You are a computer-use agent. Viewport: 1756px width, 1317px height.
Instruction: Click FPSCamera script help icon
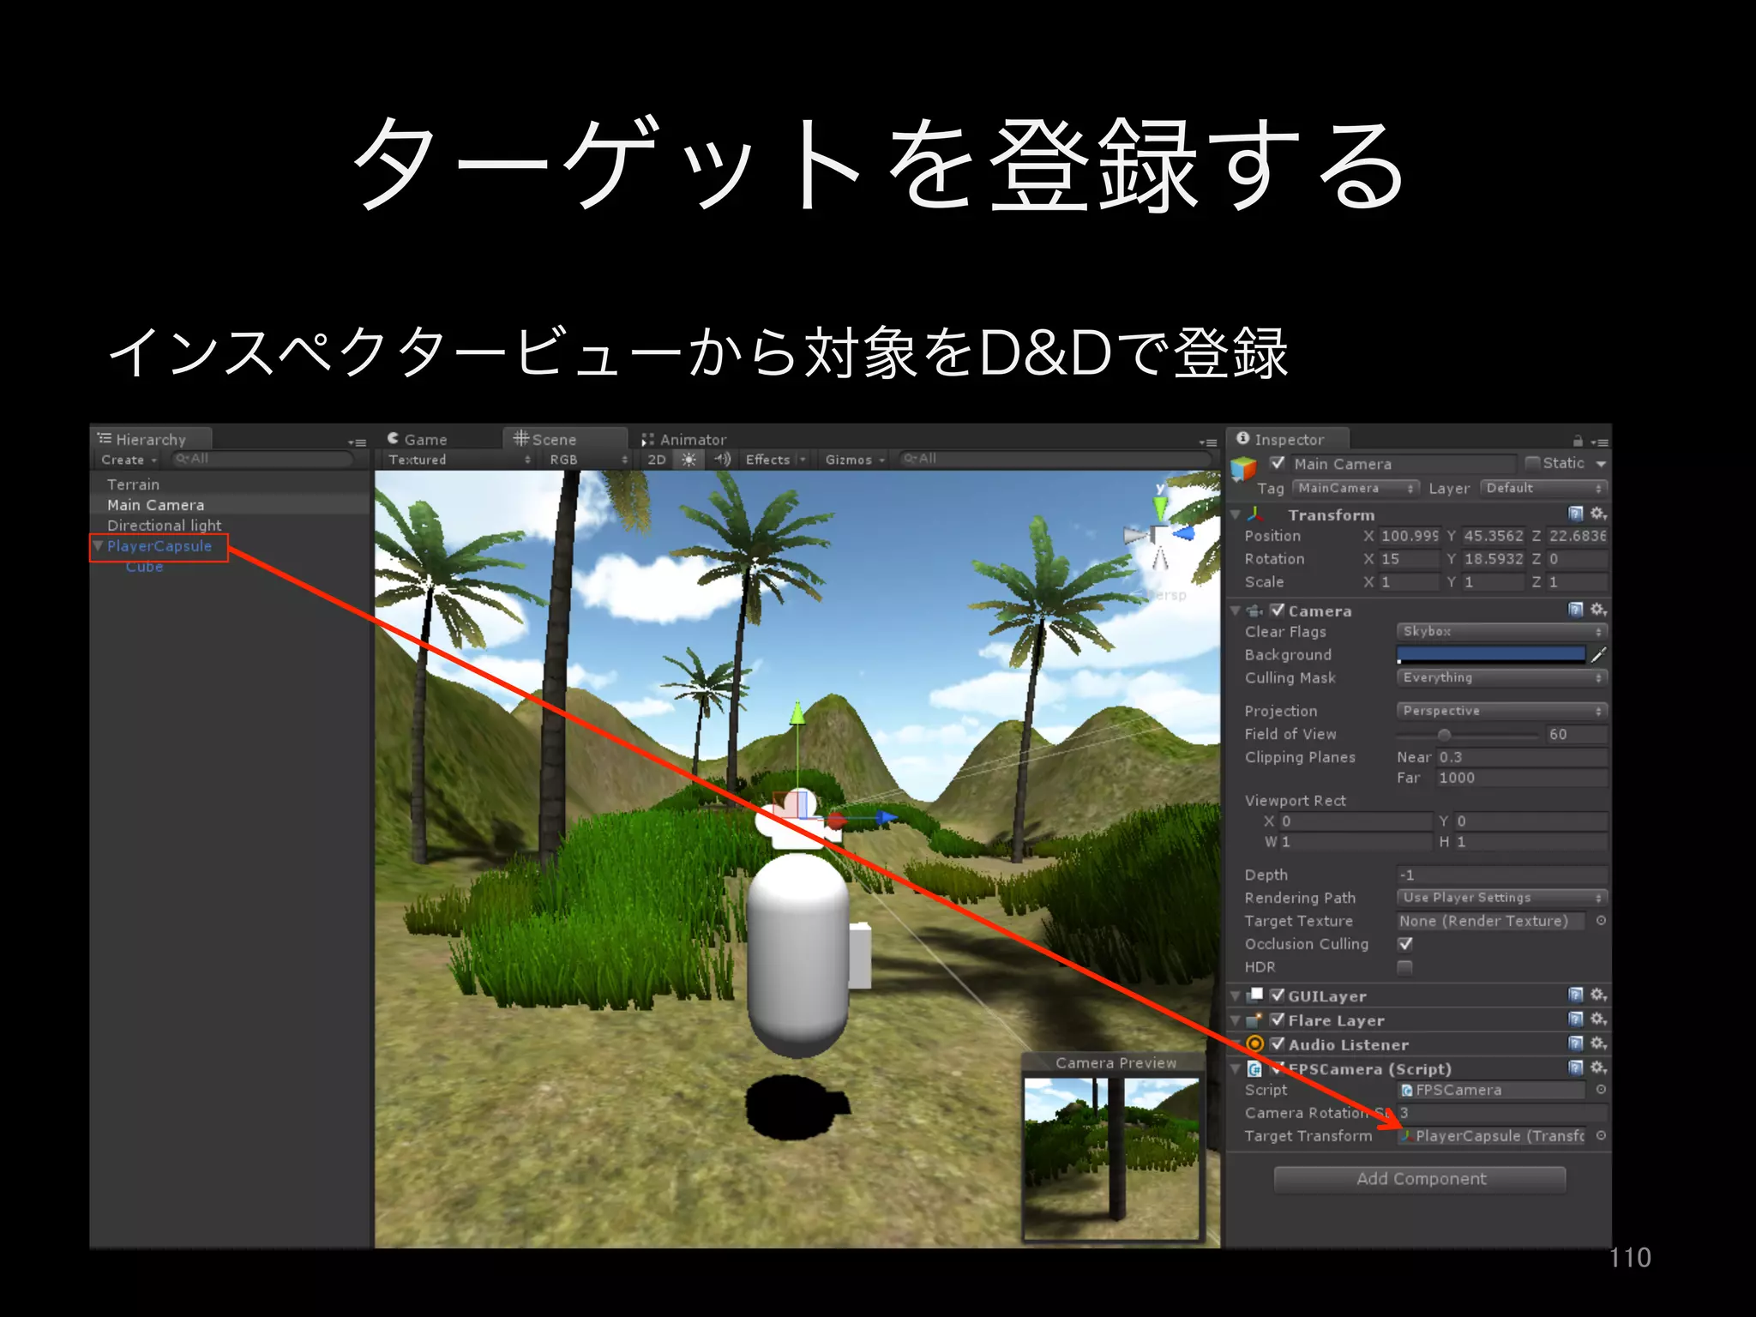coord(1575,1067)
